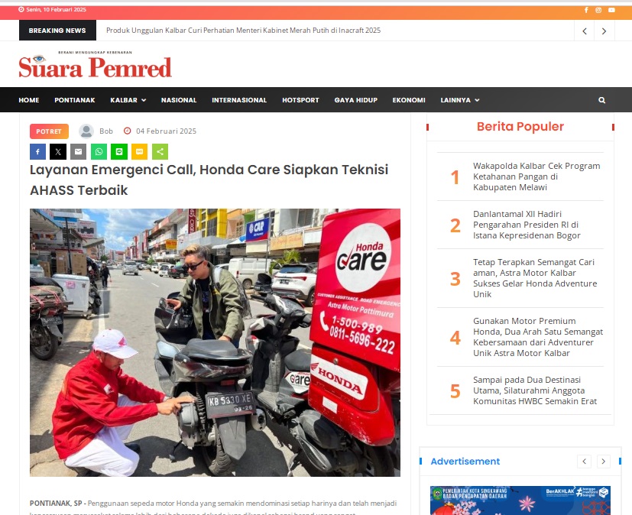Open popular news about Gunakan Motor Premium Honda
Screen dimensions: 632x515
(538, 337)
